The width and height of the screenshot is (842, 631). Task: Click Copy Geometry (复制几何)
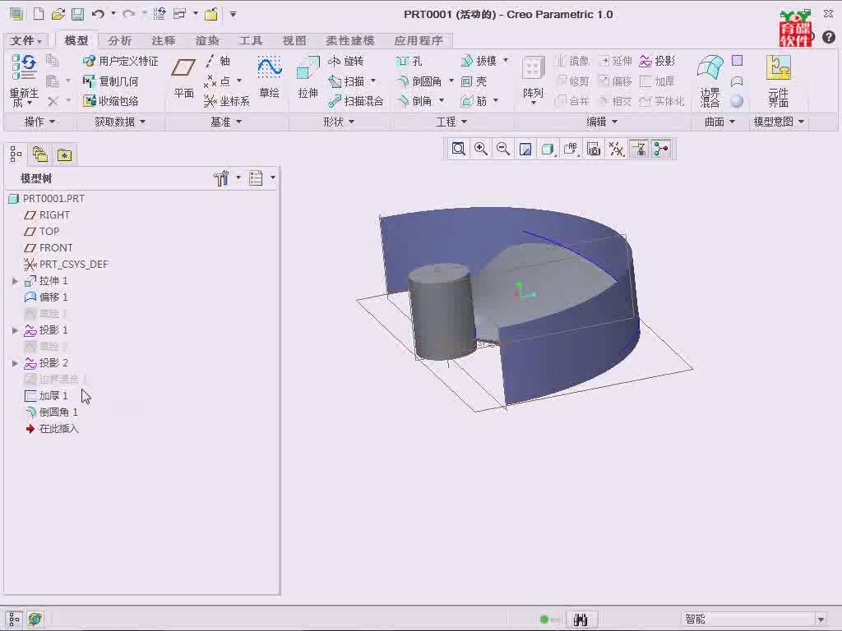click(x=111, y=81)
